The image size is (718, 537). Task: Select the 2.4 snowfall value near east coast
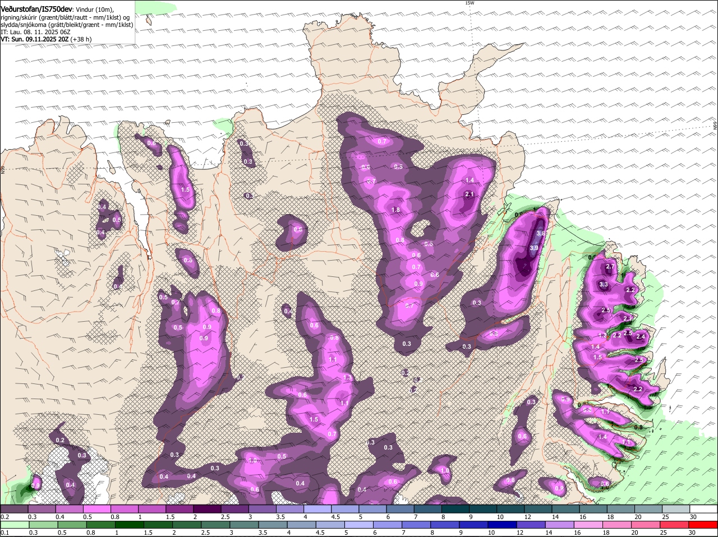pos(641,336)
